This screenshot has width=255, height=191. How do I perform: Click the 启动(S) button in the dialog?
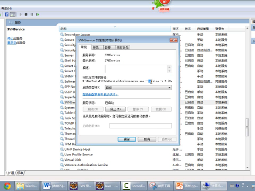click(93, 109)
